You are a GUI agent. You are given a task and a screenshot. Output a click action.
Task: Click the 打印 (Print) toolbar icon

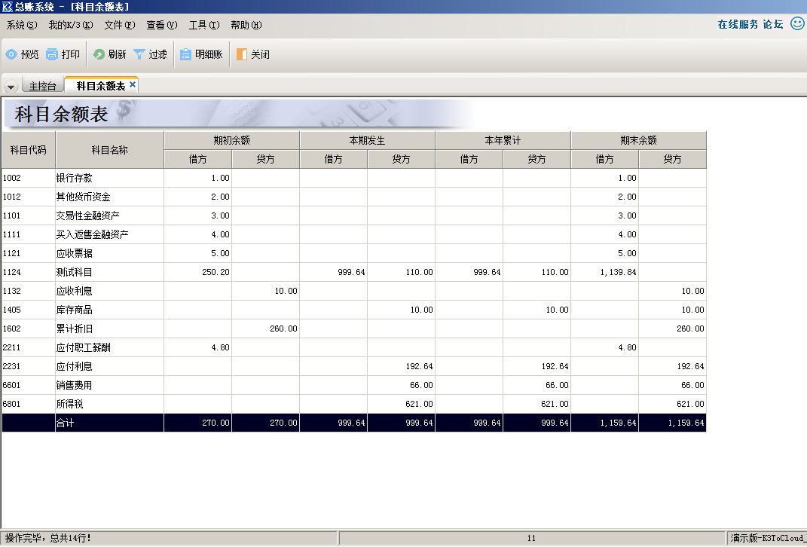pyautogui.click(x=52, y=54)
